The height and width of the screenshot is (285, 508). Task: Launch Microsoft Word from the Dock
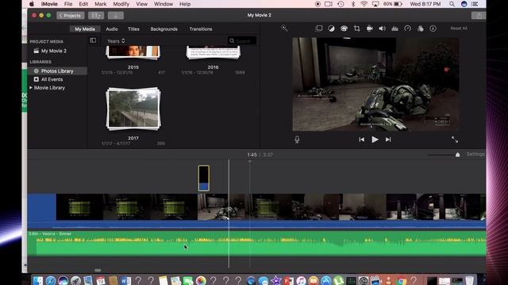click(125, 280)
